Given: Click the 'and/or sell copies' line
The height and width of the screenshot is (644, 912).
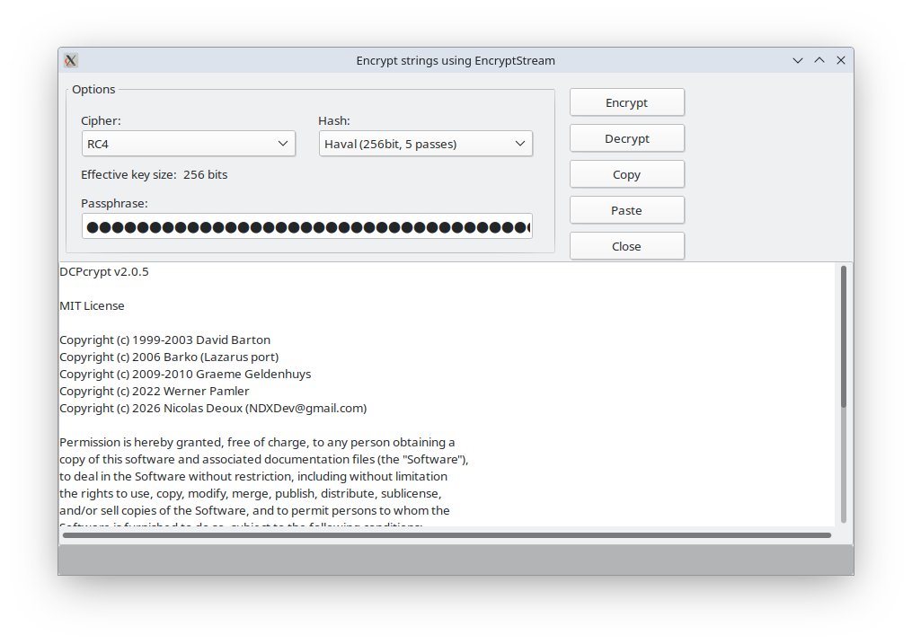Looking at the screenshot, I should point(255,511).
